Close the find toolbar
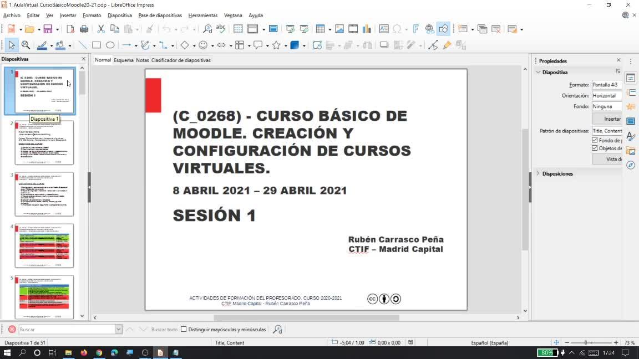Image resolution: width=639 pixels, height=359 pixels. click(x=12, y=329)
